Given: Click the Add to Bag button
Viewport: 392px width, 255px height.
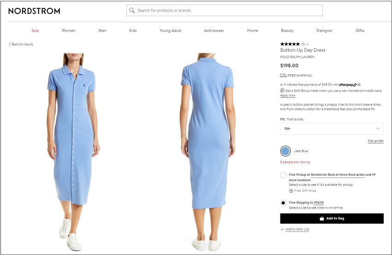Looking at the screenshot, I should click(332, 219).
